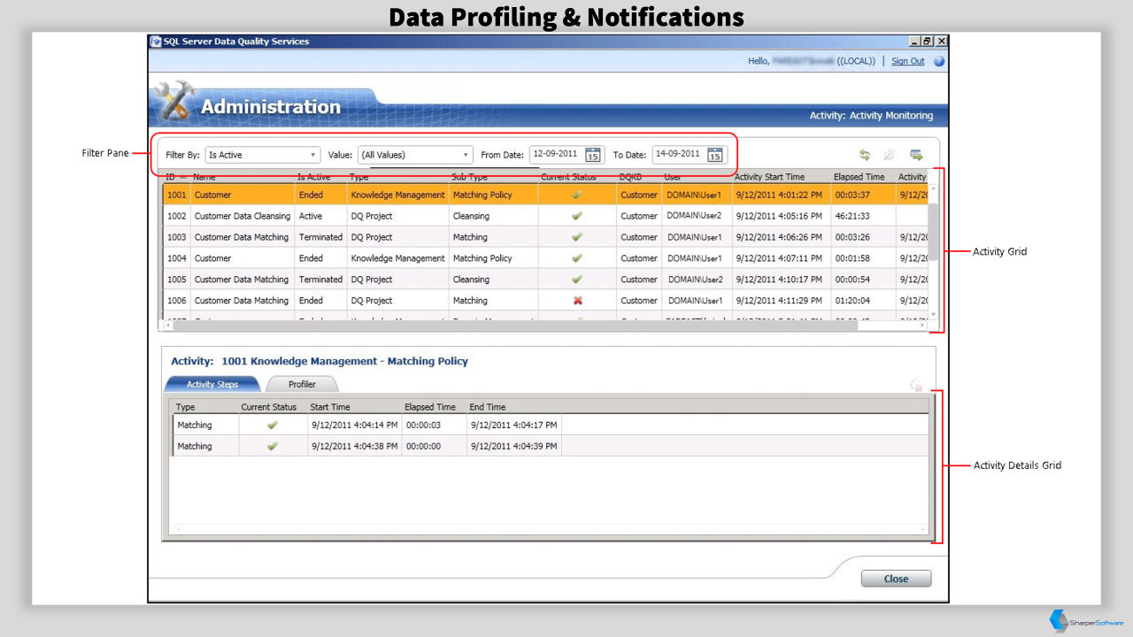Click the export icon above the Activity Details grid
The height and width of the screenshot is (637, 1133).
(x=916, y=386)
